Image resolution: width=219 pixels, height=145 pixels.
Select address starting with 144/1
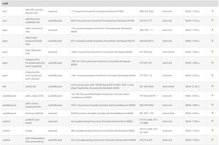[x=103, y=76]
